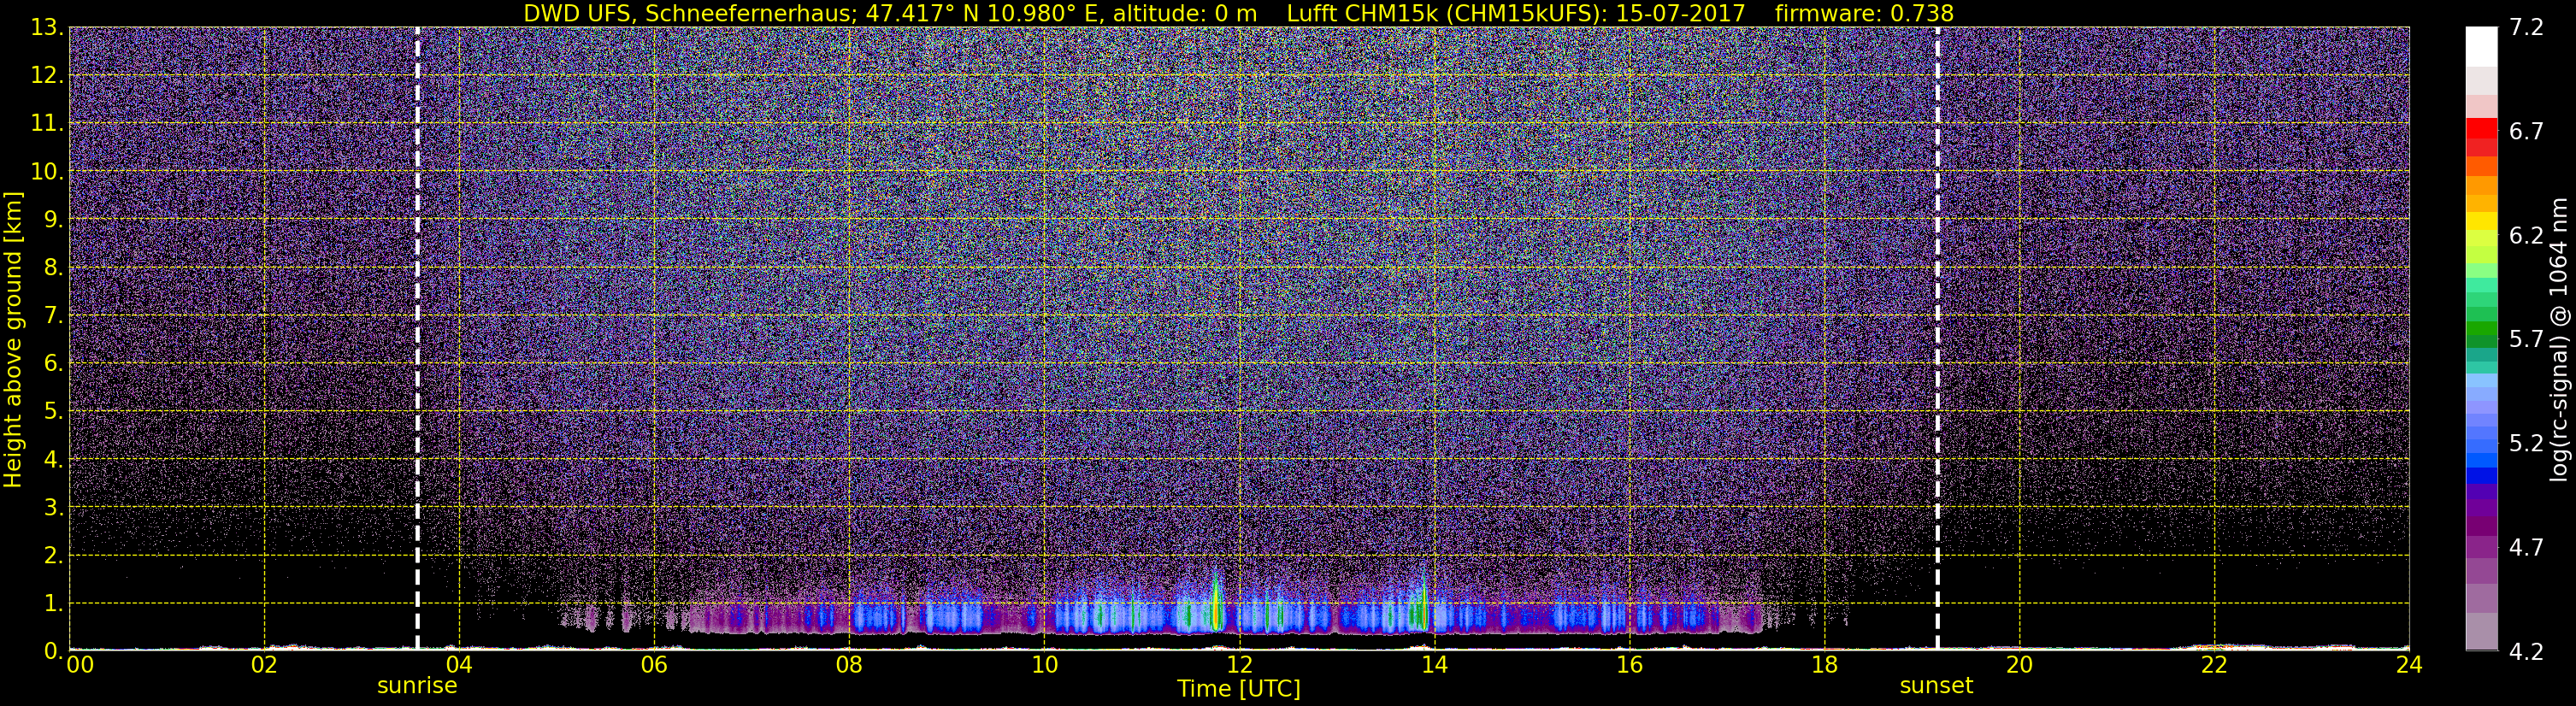
Task: Click the height tick '12.'
Action: (47, 75)
